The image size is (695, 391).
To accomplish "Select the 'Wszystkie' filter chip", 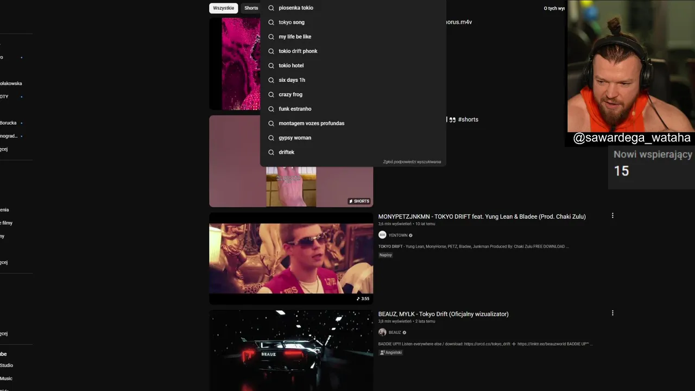I will (x=224, y=8).
